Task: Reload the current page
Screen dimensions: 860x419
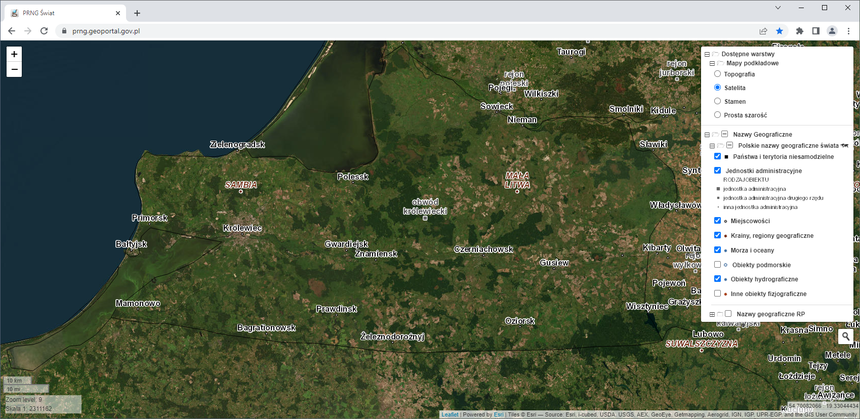Action: click(44, 31)
